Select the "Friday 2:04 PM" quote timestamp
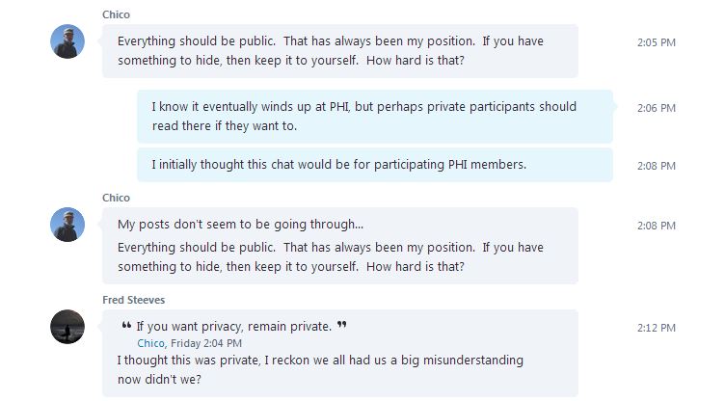 [206, 343]
